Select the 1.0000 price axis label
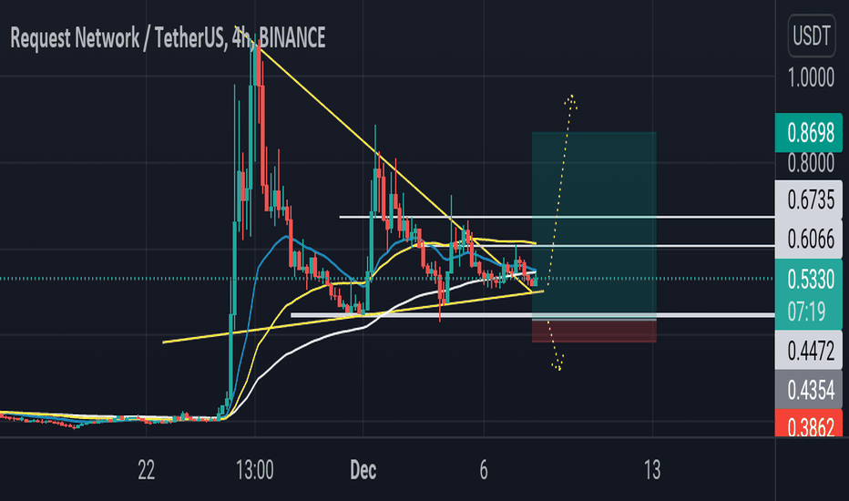This screenshot has width=849, height=501. pos(811,78)
